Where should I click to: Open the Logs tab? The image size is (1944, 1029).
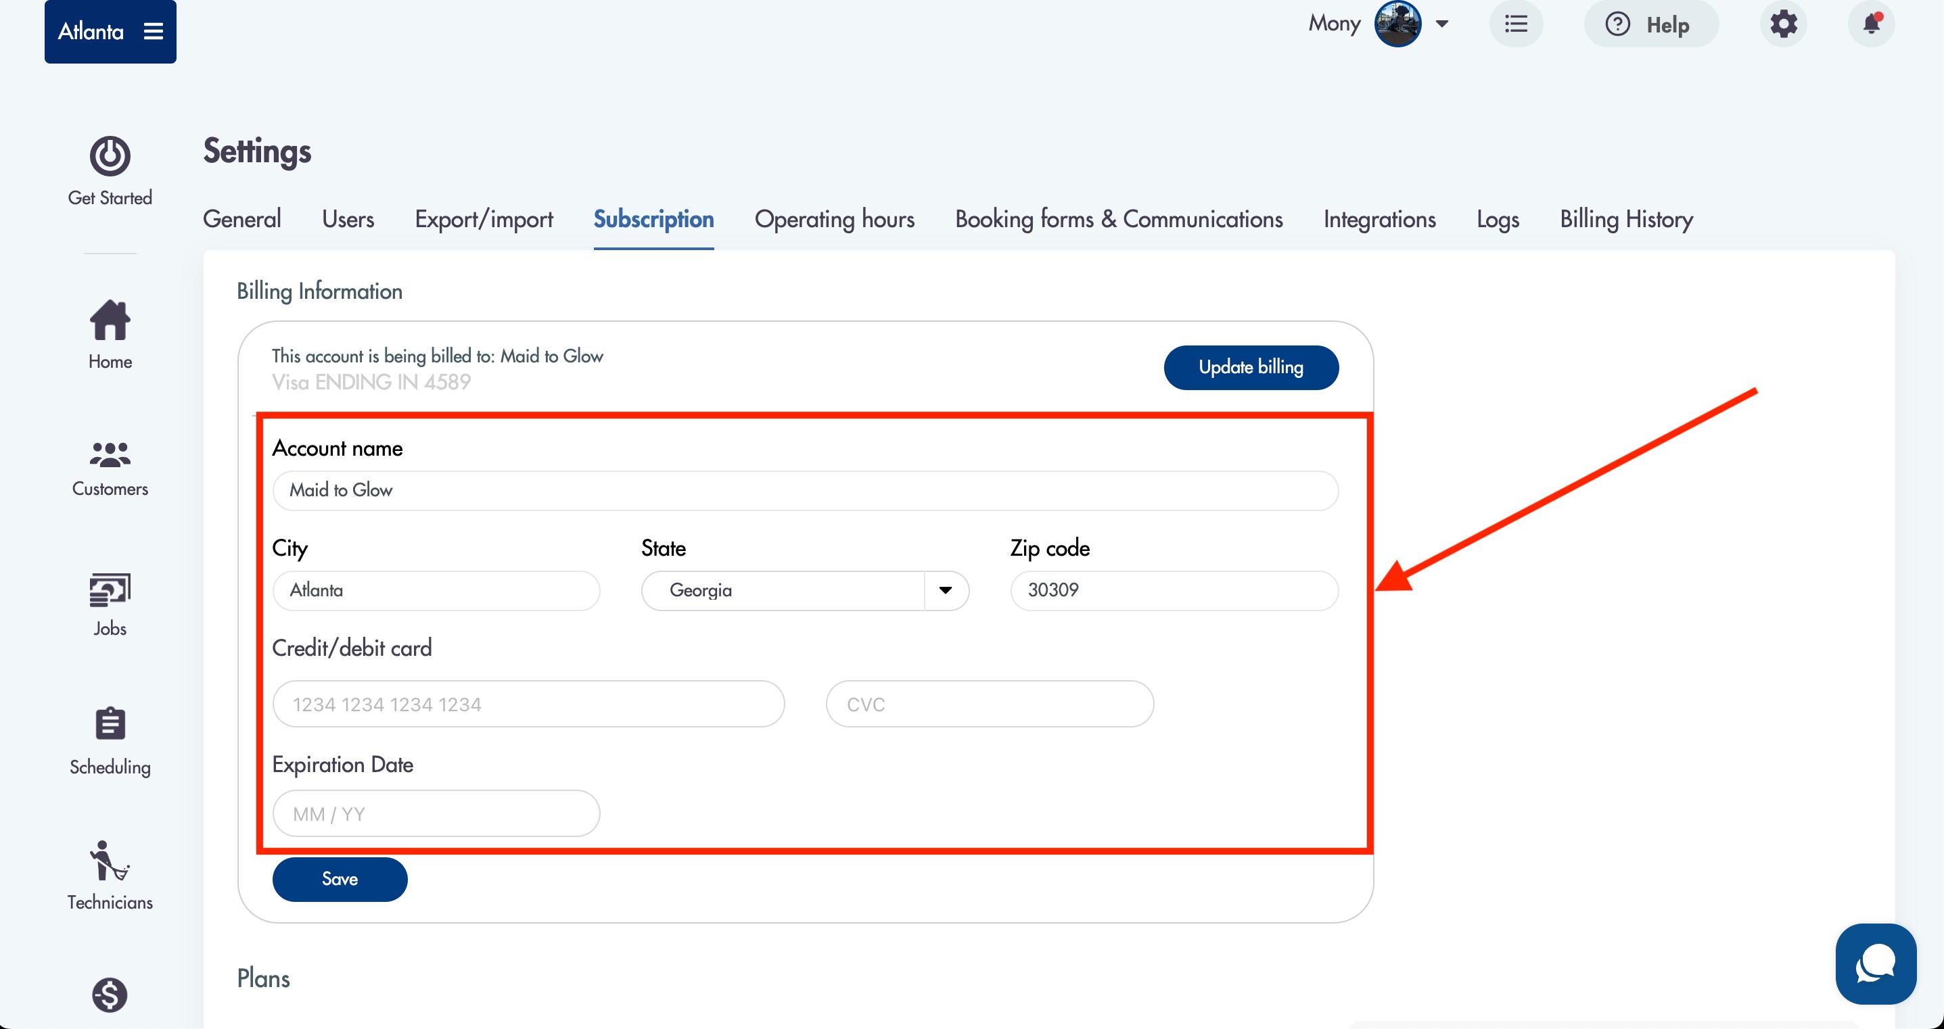click(x=1498, y=219)
